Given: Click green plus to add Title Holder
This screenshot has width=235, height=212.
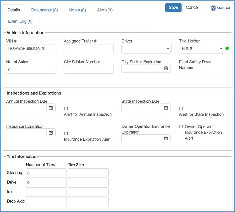Looking at the screenshot, I should [x=227, y=48].
